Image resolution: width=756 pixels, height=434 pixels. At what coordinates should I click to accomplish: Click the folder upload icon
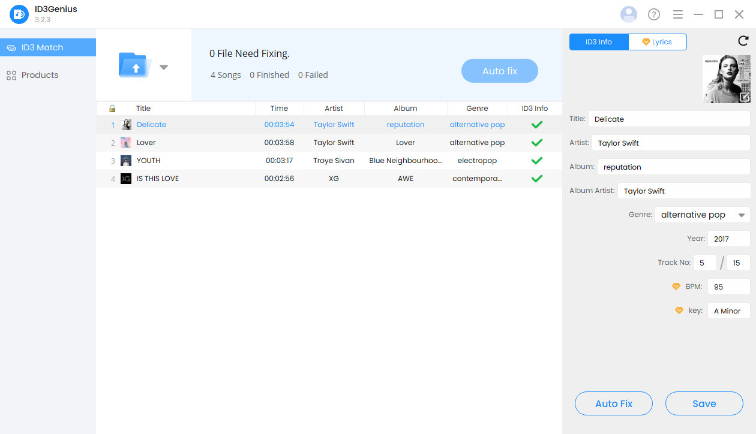click(x=136, y=64)
